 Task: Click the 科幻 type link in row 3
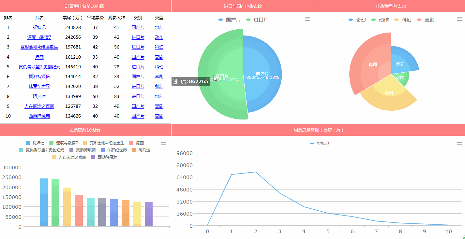(159, 47)
